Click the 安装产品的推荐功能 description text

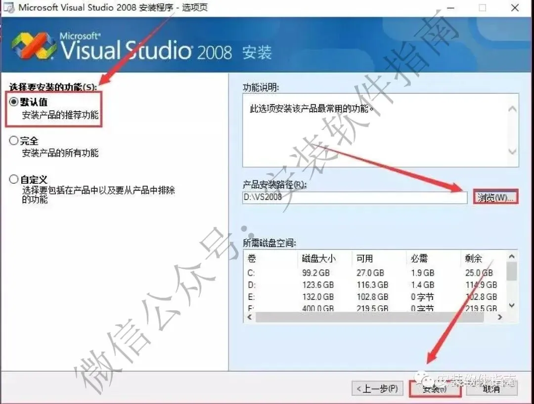pos(60,115)
